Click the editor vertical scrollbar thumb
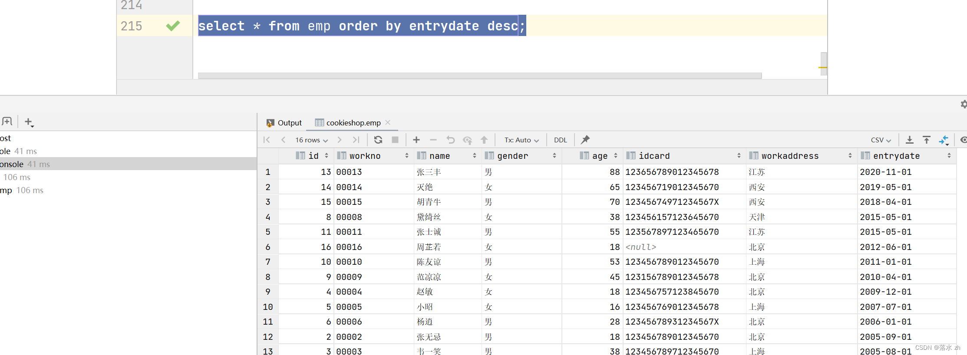 pos(824,64)
